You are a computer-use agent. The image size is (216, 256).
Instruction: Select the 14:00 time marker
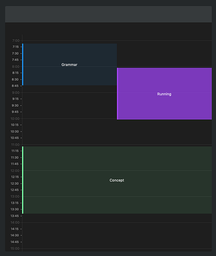[15, 222]
